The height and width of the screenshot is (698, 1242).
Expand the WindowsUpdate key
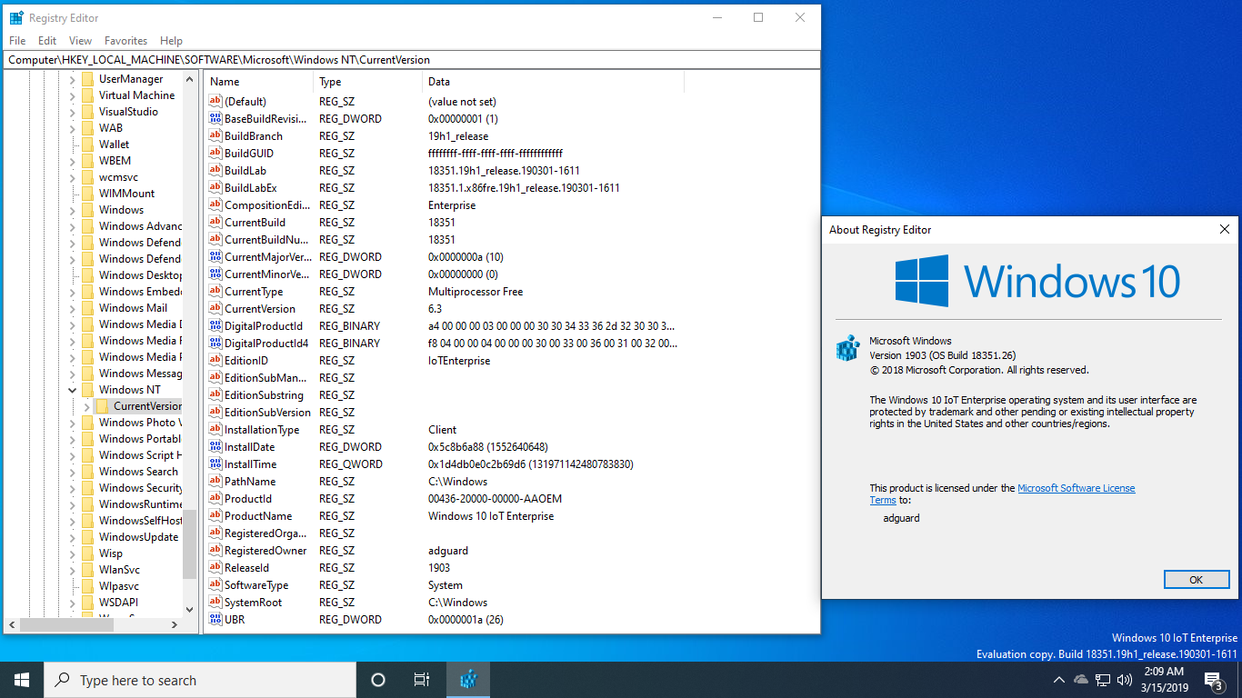click(x=73, y=537)
